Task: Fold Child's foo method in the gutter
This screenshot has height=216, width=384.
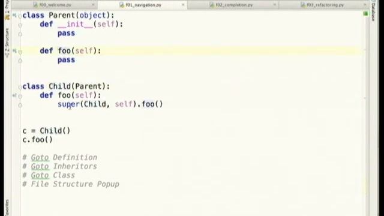Action: point(20,96)
